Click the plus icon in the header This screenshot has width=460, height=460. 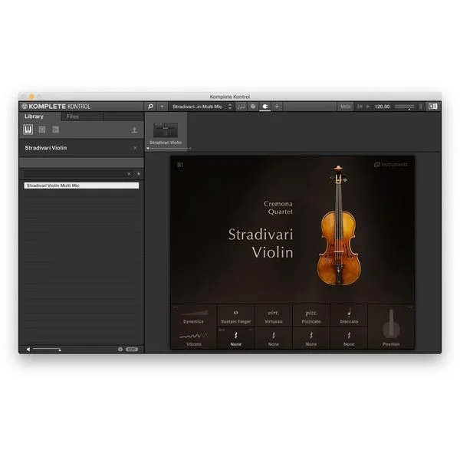tap(277, 107)
